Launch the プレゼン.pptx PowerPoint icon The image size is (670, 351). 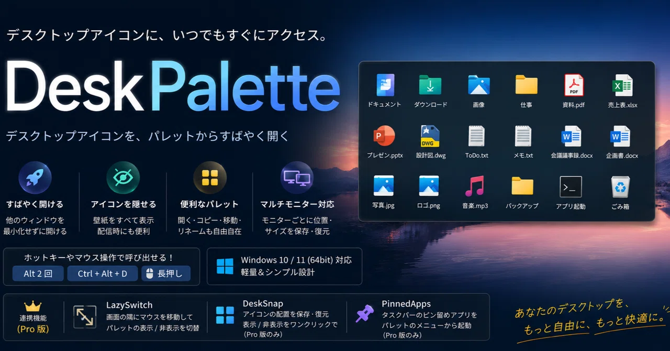tap(384, 136)
